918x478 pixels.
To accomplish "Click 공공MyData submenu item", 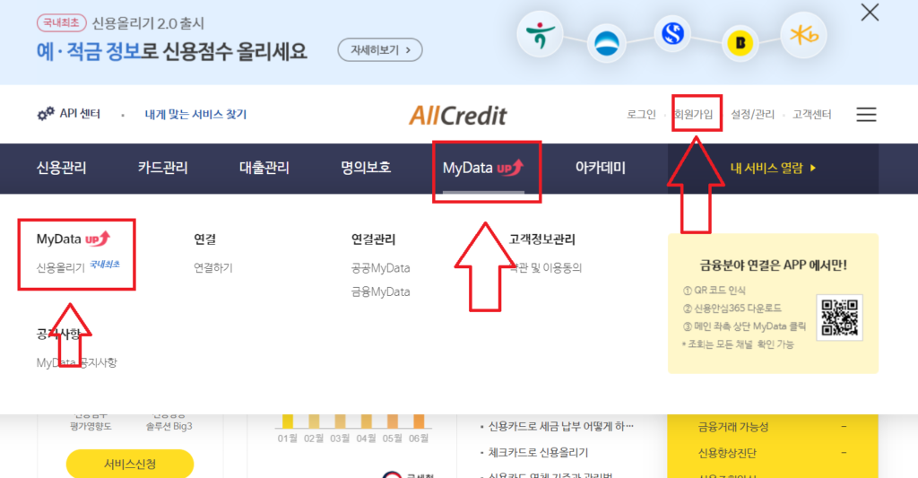I will (380, 268).
